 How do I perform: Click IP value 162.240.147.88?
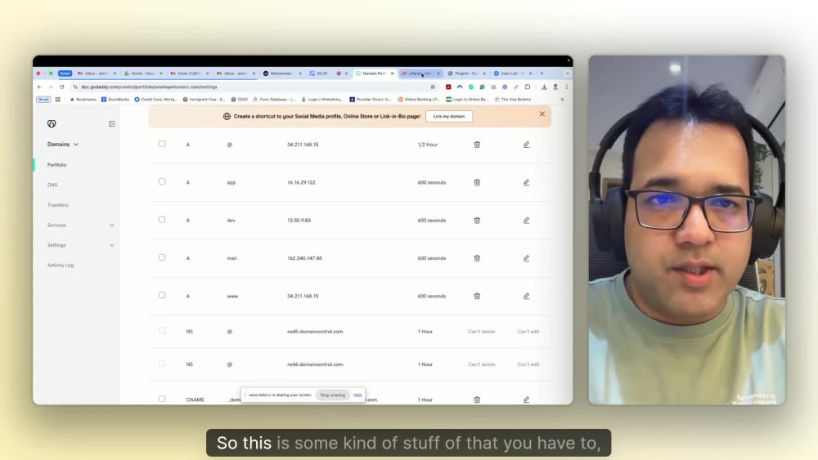pyautogui.click(x=304, y=258)
